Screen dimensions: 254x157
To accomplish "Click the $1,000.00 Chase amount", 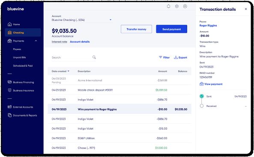I will pyautogui.click(x=161, y=148).
